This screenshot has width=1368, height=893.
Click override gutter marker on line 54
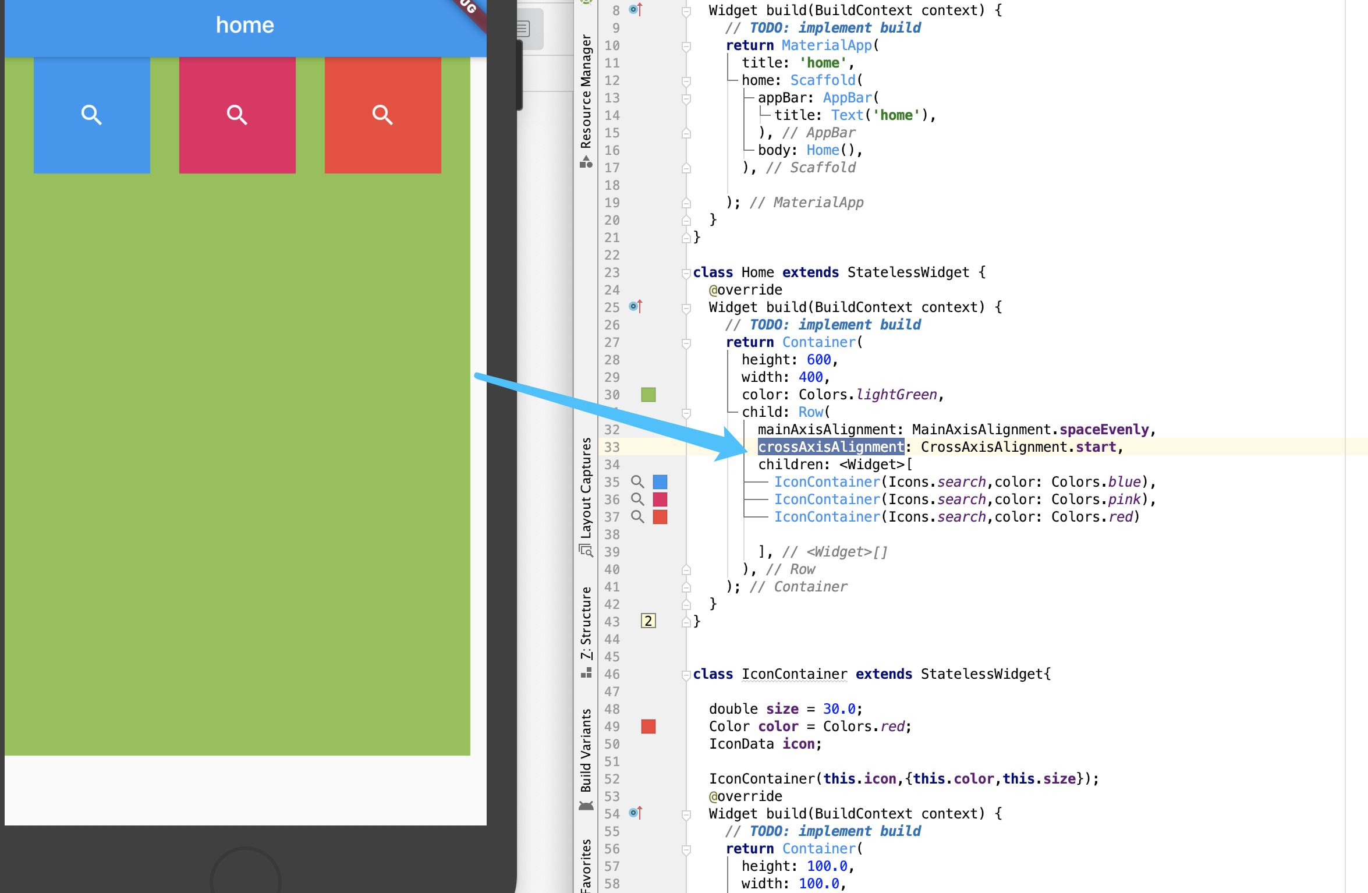pos(636,813)
